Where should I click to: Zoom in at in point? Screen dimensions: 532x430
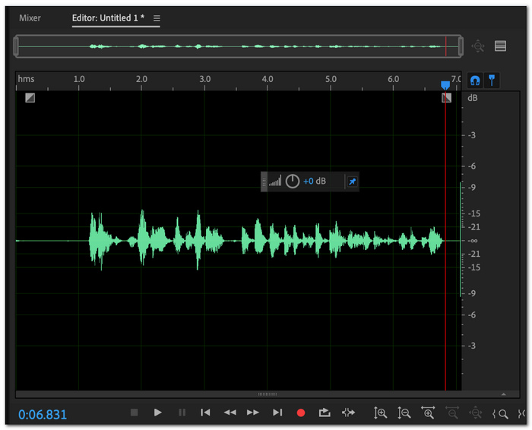[500, 414]
